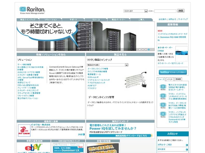Click the Raritan icon beside ノンブロッキングアクセス KVM news
Screen dimensions: 205x153
coord(163,115)
